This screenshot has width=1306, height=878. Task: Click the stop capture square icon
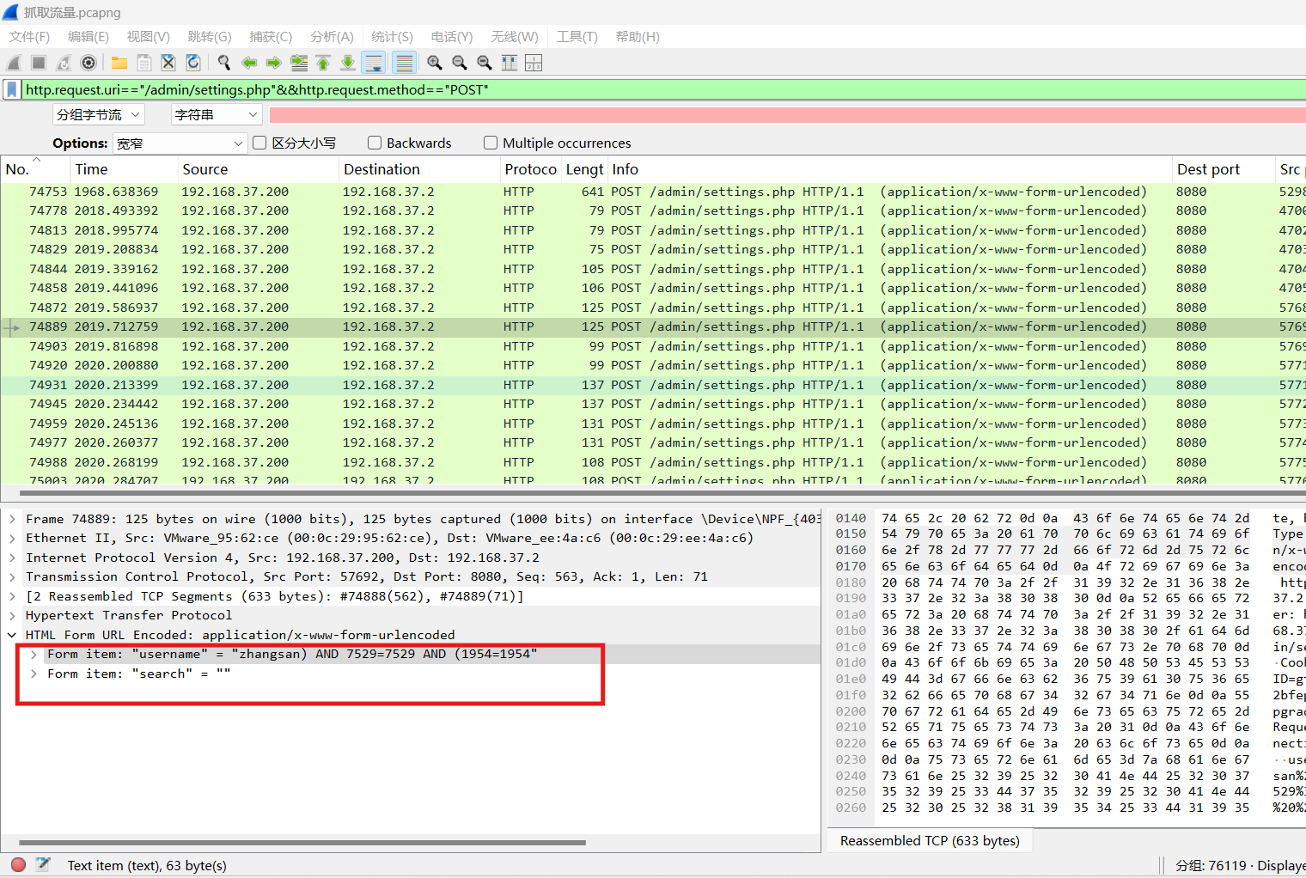point(39,63)
